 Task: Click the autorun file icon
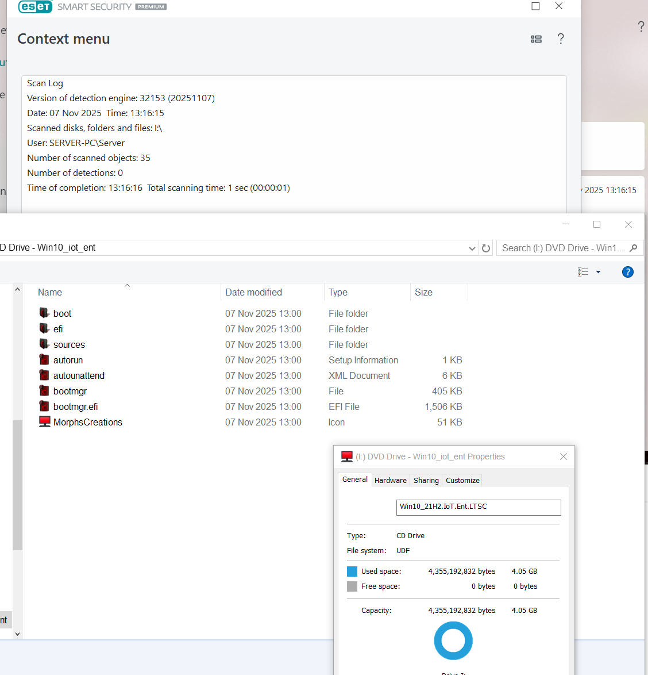[44, 359]
